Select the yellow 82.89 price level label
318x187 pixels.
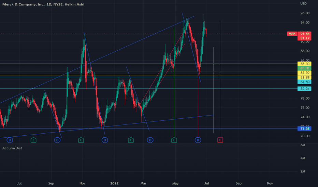pyautogui.click(x=305, y=78)
